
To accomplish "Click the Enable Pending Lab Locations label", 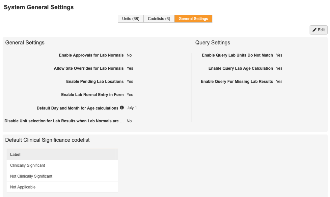I will click(95, 82).
